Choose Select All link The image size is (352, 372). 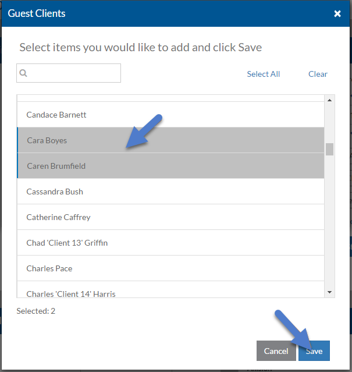[264, 74]
